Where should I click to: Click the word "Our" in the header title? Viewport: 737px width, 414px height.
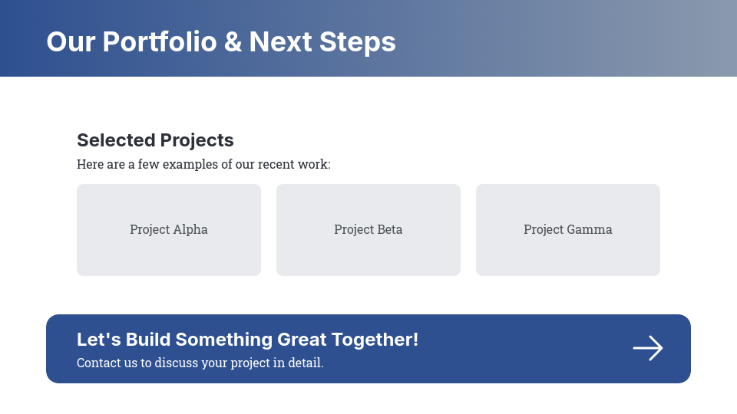(x=71, y=41)
